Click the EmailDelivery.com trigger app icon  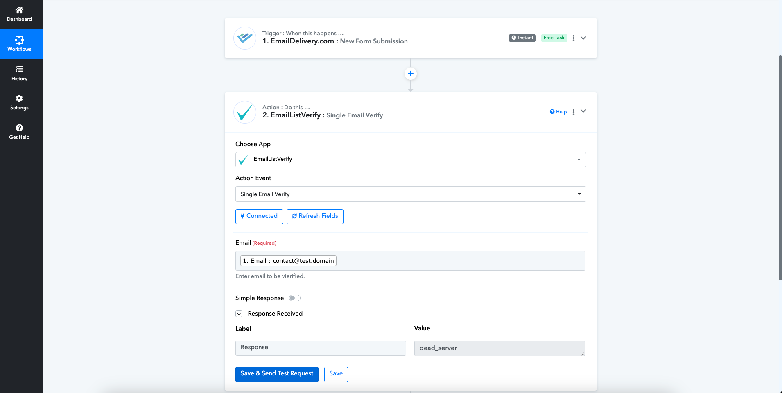click(x=245, y=38)
